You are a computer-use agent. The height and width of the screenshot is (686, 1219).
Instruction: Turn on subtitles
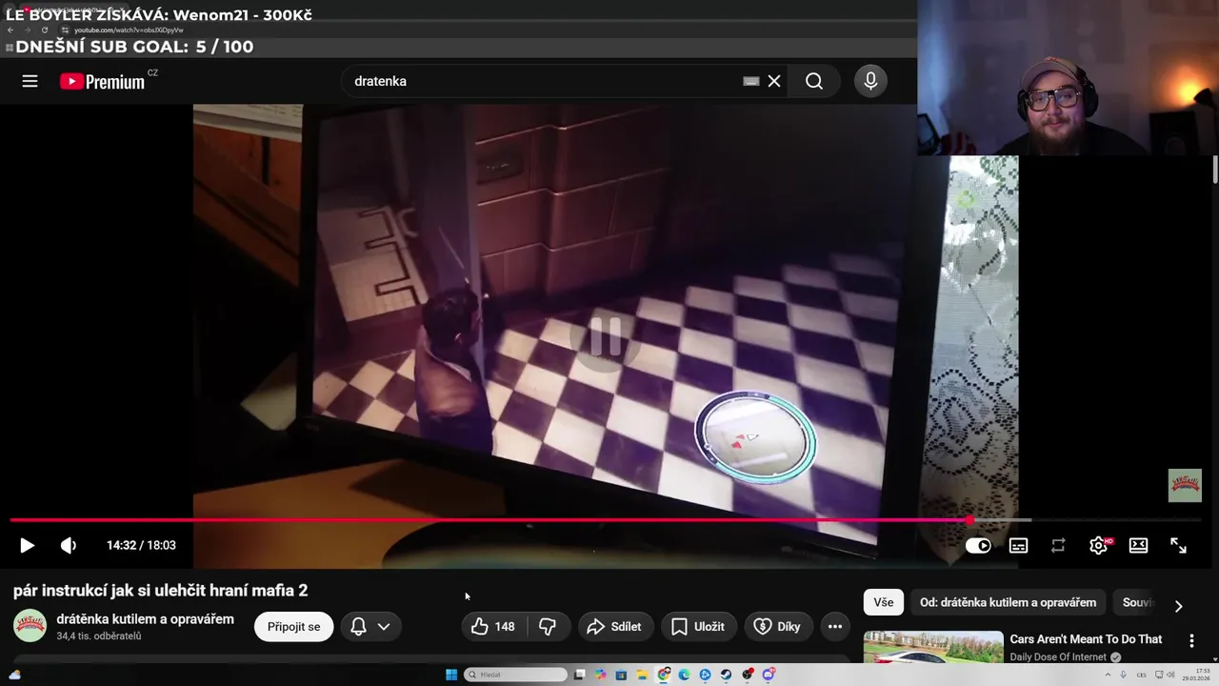[1018, 546]
